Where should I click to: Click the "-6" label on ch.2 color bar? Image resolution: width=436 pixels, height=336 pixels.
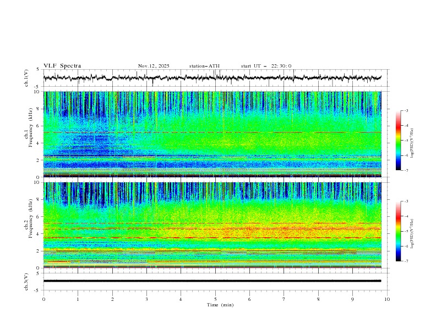(x=406, y=246)
